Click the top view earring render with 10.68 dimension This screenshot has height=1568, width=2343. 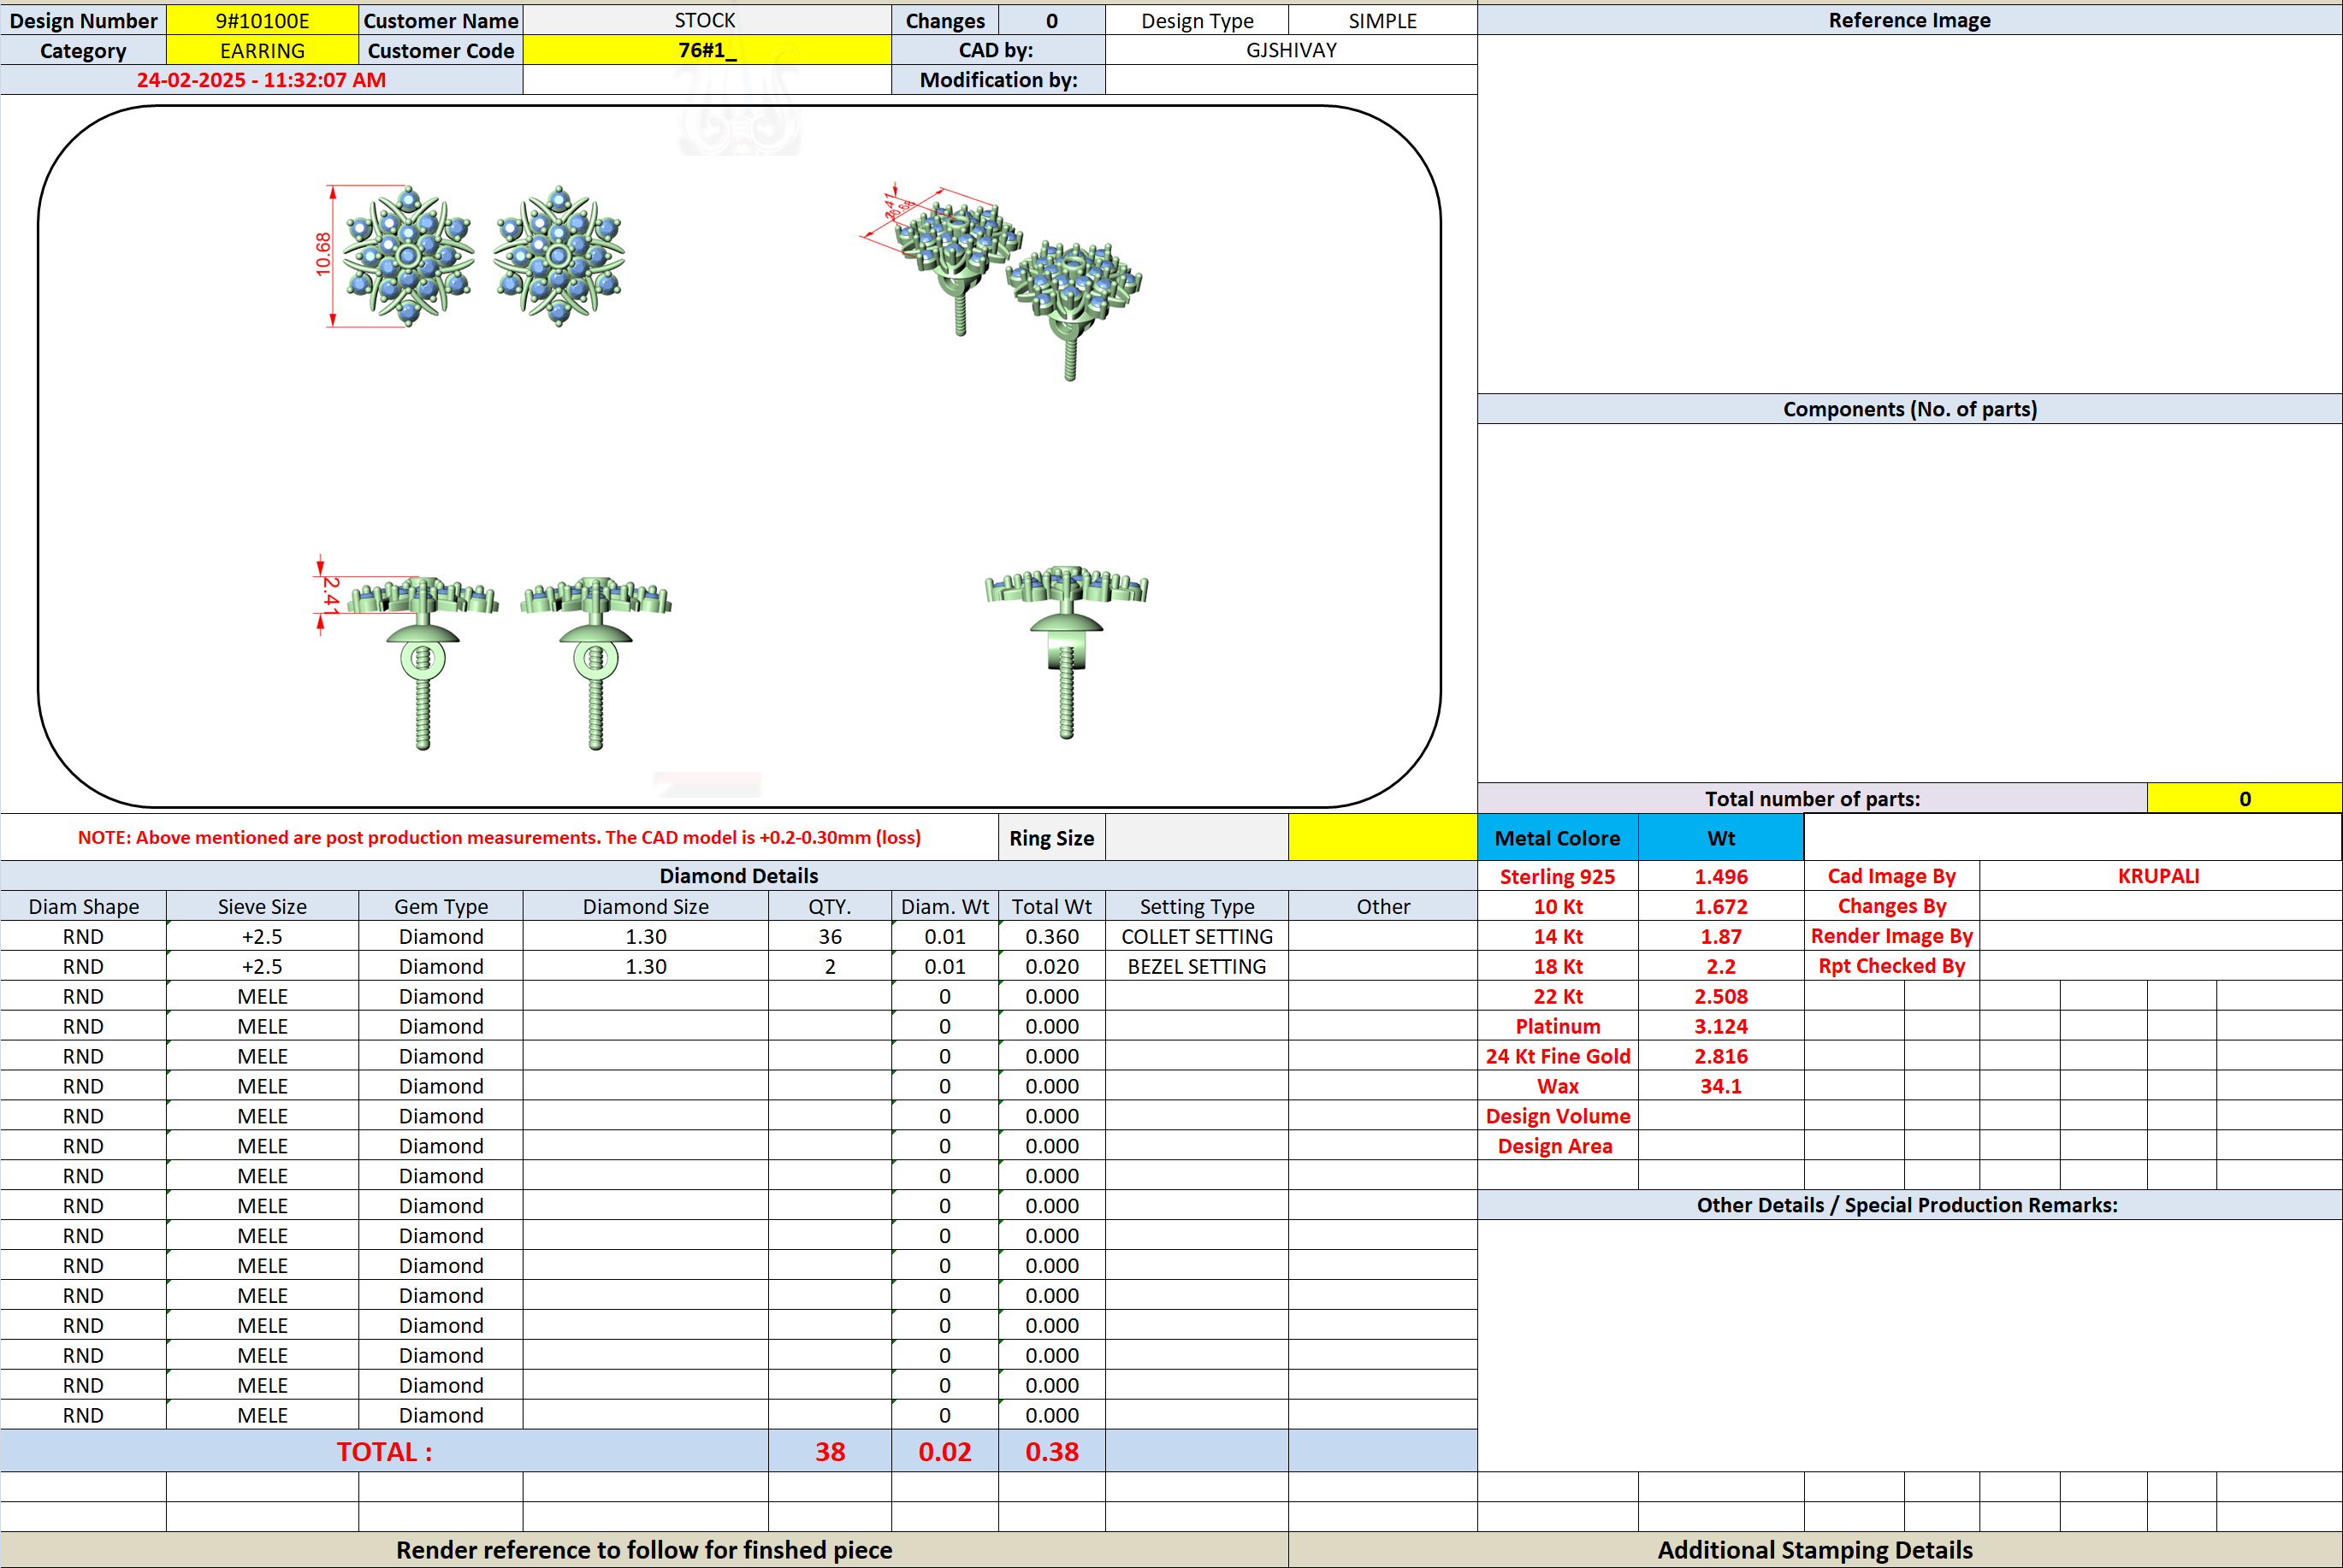470,256
